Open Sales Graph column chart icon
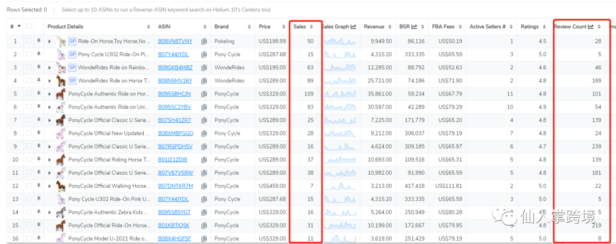This screenshot has width=616, height=244. point(353,27)
